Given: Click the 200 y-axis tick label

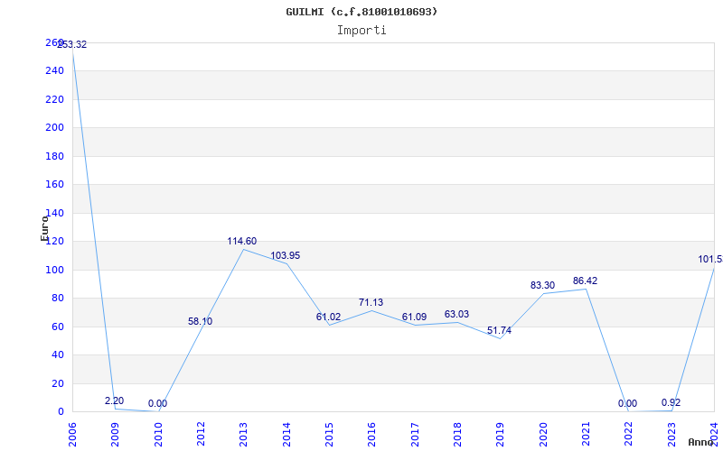Looking at the screenshot, I should click(54, 127).
